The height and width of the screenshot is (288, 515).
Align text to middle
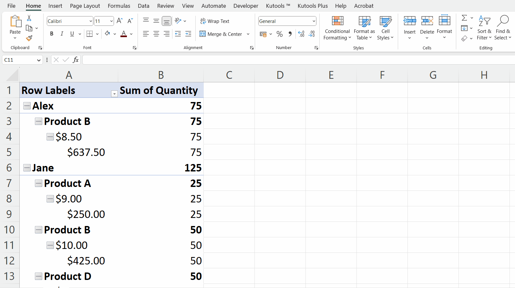click(156, 21)
